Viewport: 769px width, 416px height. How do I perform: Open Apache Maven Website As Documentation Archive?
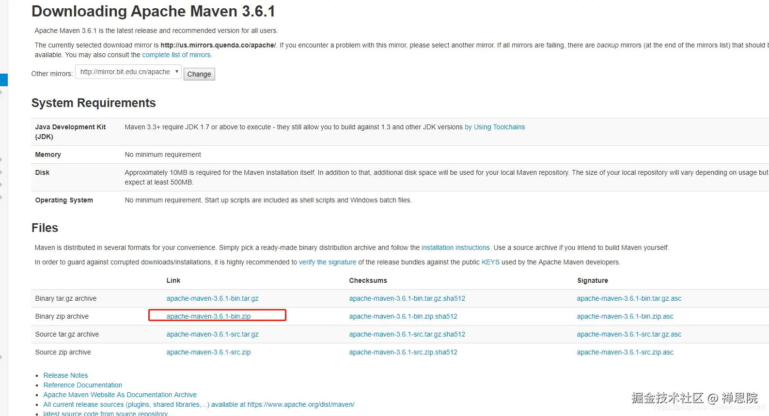[120, 395]
